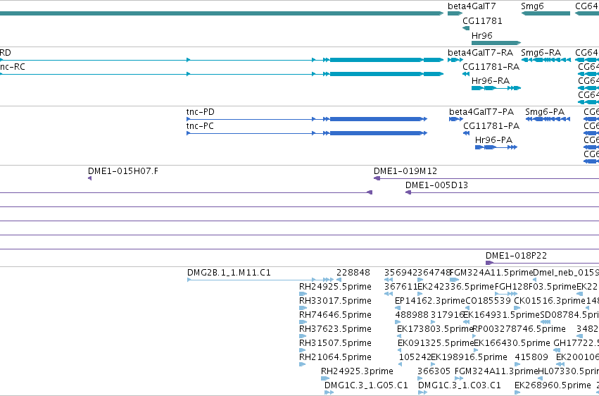The height and width of the screenshot is (396, 599).
Task: Click the EK268960.5prime EST label
Action: point(553,385)
